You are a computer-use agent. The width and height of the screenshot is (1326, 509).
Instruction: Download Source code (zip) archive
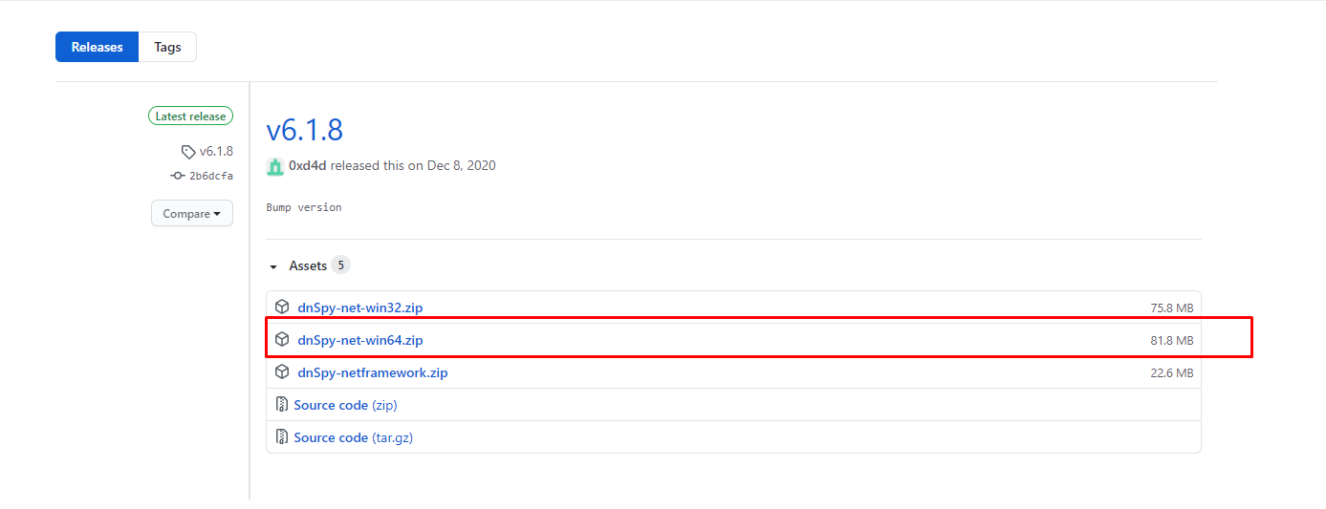tap(345, 405)
